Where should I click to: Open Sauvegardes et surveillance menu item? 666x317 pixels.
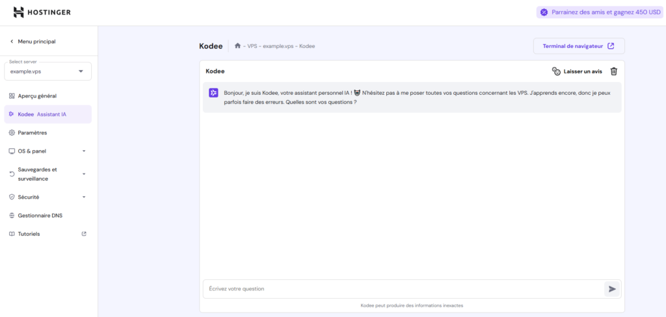click(x=47, y=174)
